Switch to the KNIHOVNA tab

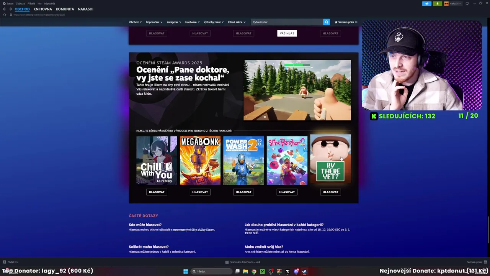tap(42, 9)
